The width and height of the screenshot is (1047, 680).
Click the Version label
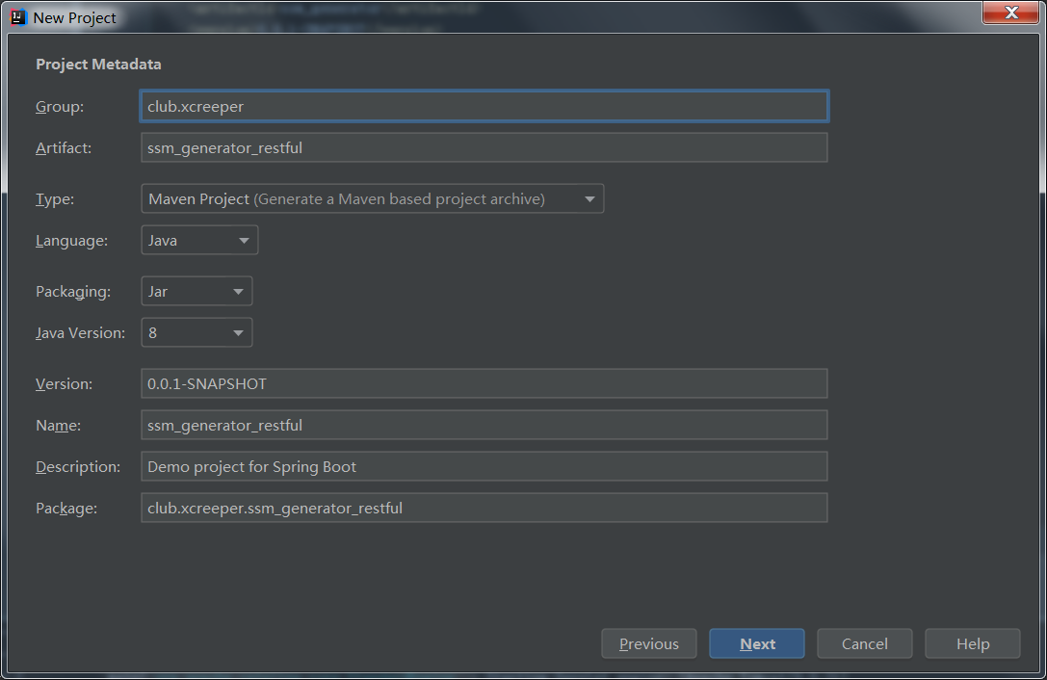(65, 384)
